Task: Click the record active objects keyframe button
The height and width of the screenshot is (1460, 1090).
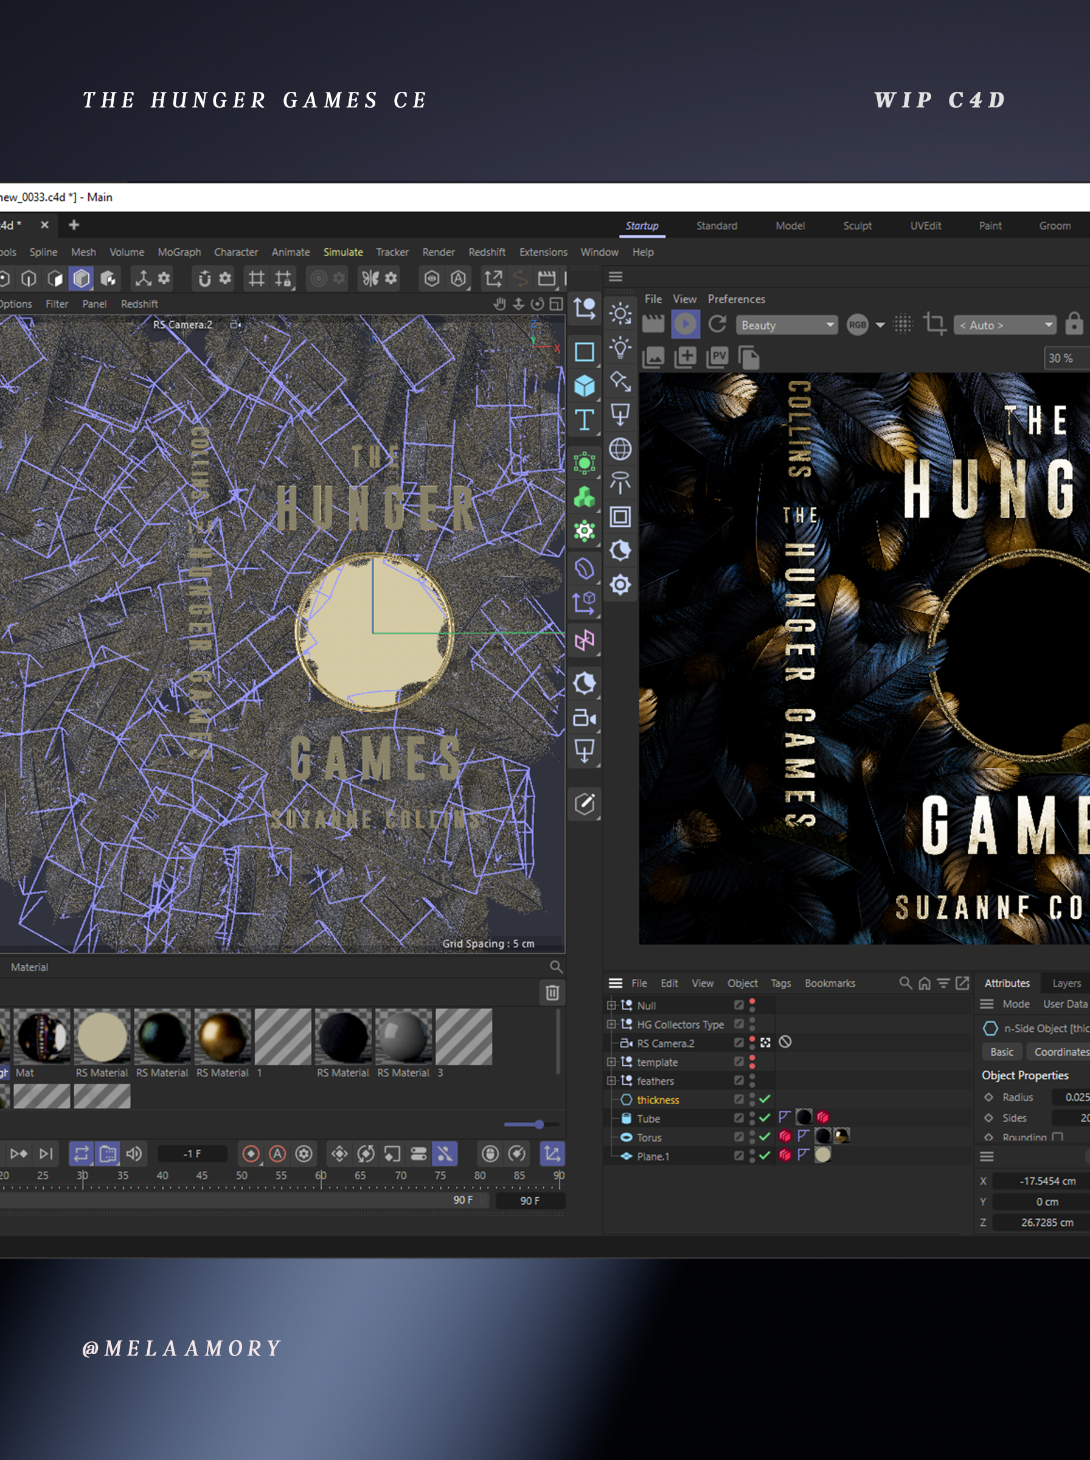Action: [x=251, y=1153]
